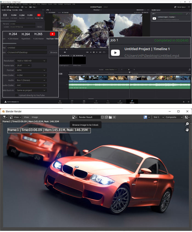The height and width of the screenshot is (232, 192).
Task: Switch to the Media page
Action: [60, 102]
